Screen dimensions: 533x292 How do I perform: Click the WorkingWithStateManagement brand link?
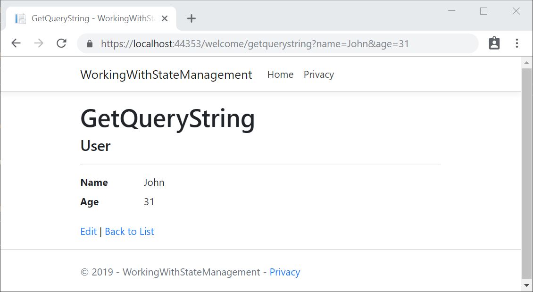(166, 75)
